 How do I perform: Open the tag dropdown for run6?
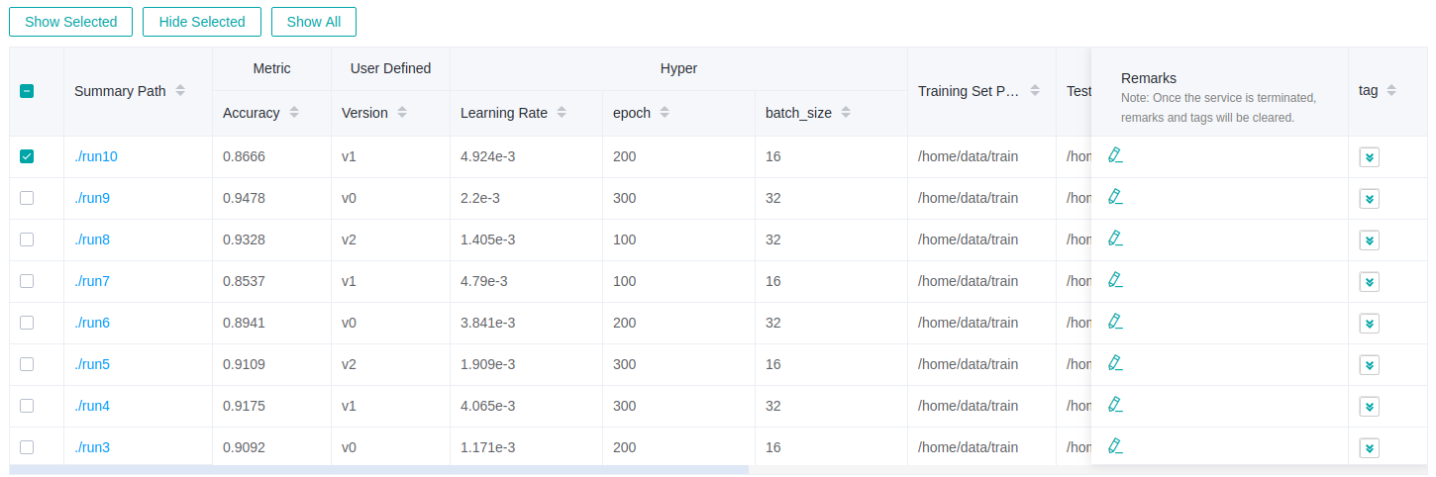[1369, 324]
